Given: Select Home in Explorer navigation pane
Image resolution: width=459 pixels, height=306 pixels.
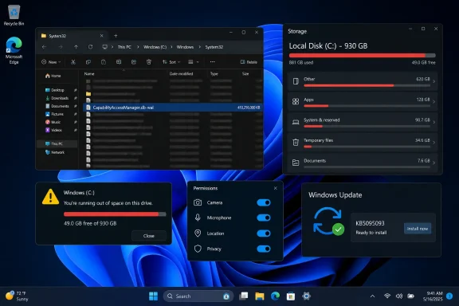Looking at the screenshot, I should pyautogui.click(x=53, y=76).
